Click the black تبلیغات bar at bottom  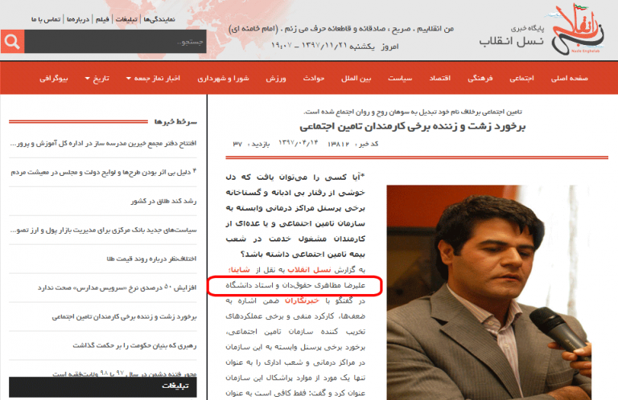point(105,387)
